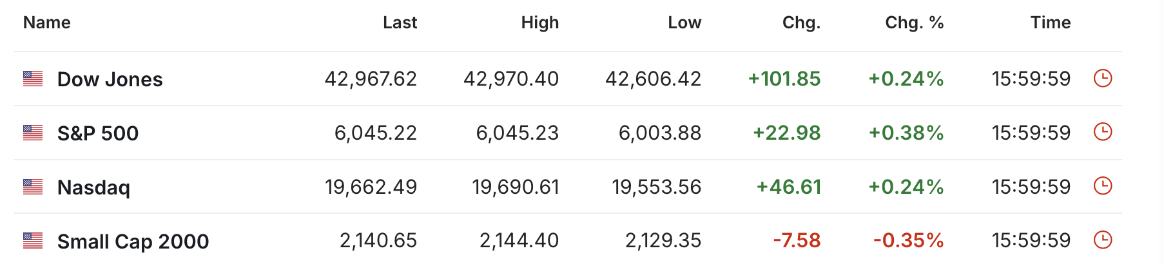Sort table by the High column header
The width and height of the screenshot is (1164, 264).
pyautogui.click(x=540, y=23)
